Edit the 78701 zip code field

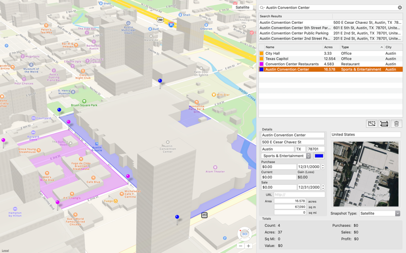[x=316, y=149]
